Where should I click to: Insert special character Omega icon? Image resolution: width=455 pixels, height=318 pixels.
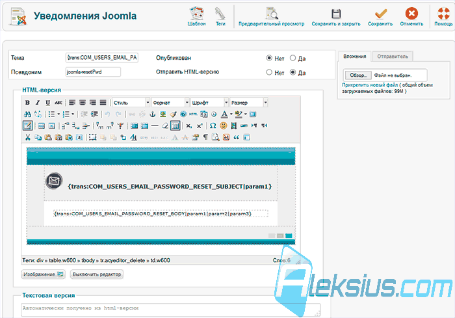[x=213, y=126]
